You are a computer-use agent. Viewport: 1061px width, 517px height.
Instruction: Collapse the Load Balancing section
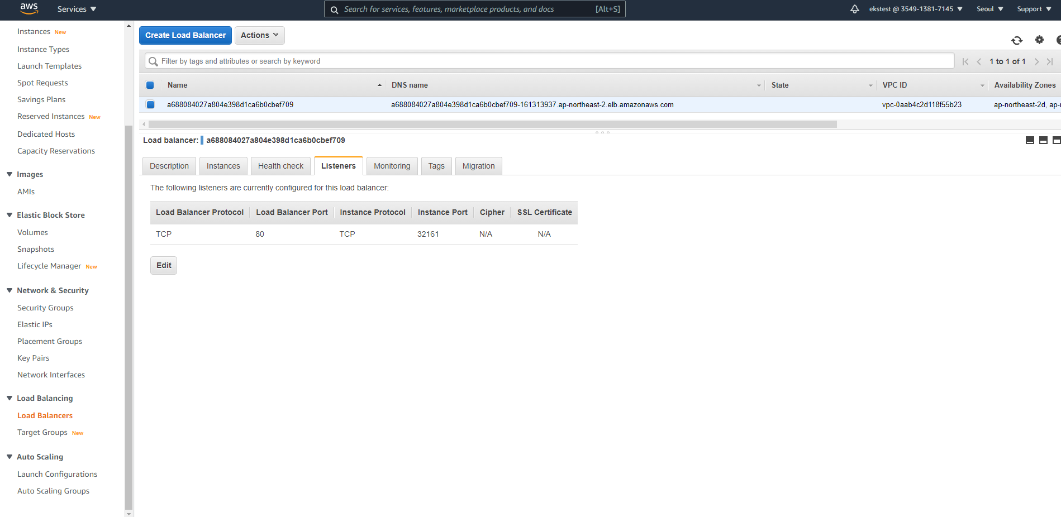[x=9, y=398]
